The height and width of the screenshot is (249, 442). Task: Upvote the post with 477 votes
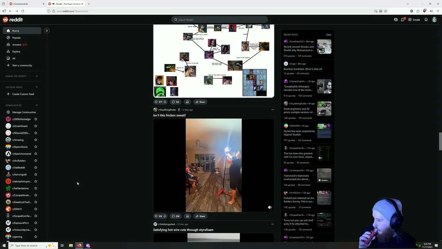pyautogui.click(x=156, y=102)
